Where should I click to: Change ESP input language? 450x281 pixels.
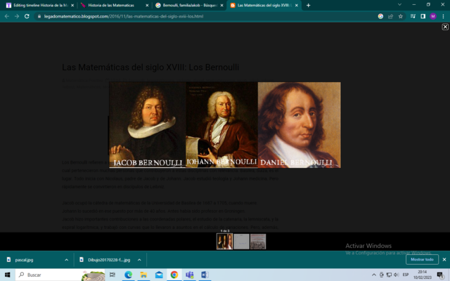[x=406, y=275]
